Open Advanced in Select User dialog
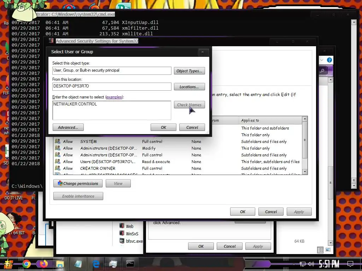The height and width of the screenshot is (271, 362). coord(68,127)
